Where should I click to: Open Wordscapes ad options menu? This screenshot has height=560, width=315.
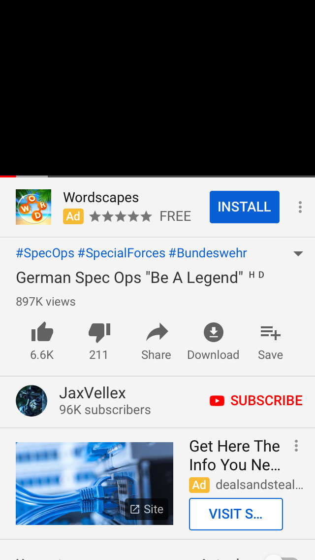pos(300,207)
